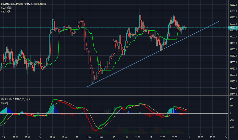Screen dimensions: 238x140
Task: Click the 93500.0 price axis label
Action: point(233,75)
